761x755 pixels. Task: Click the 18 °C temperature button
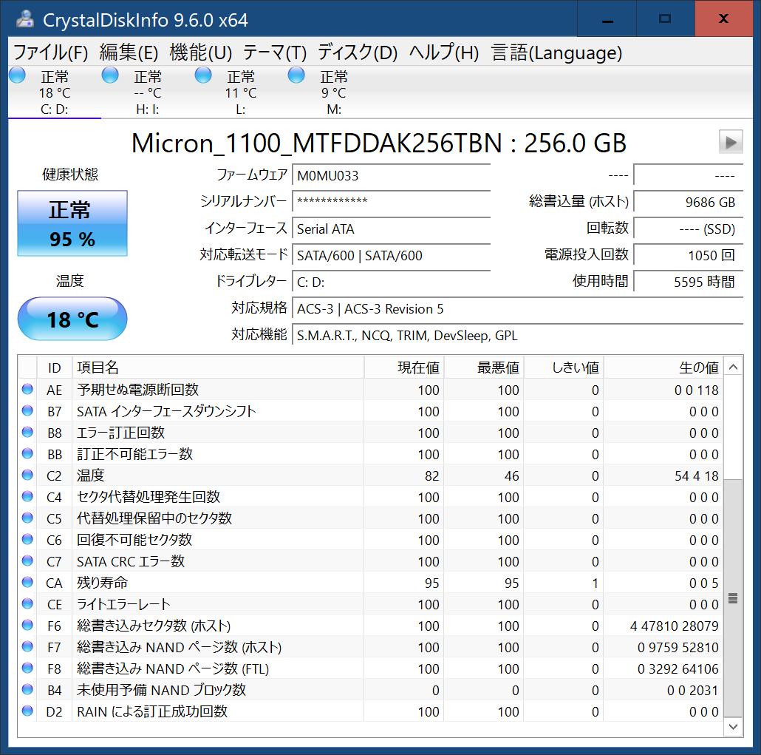click(x=72, y=319)
